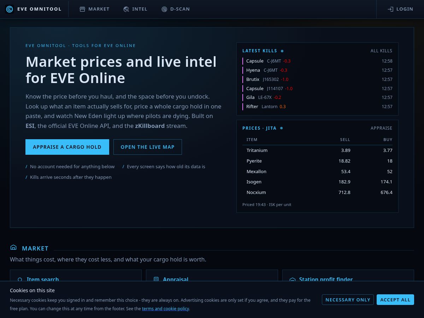424x318 pixels.
Task: Click Nocxium sell price 712.8
Action: [344, 193]
